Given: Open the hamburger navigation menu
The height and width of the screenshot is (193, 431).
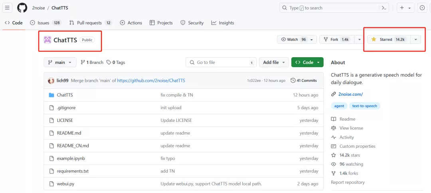Looking at the screenshot, I should pos(8,8).
